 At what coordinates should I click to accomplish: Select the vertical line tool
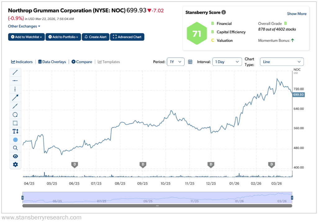point(15,89)
